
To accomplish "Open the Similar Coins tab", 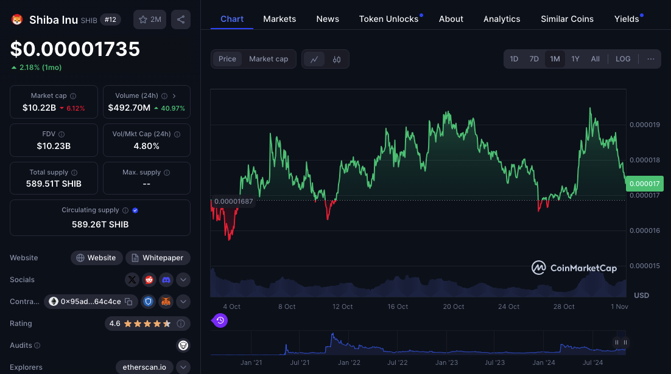I will point(567,19).
